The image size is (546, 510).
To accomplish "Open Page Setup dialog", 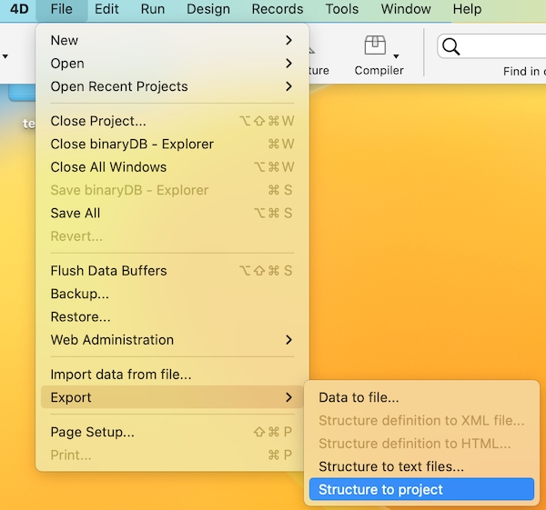I will (92, 432).
